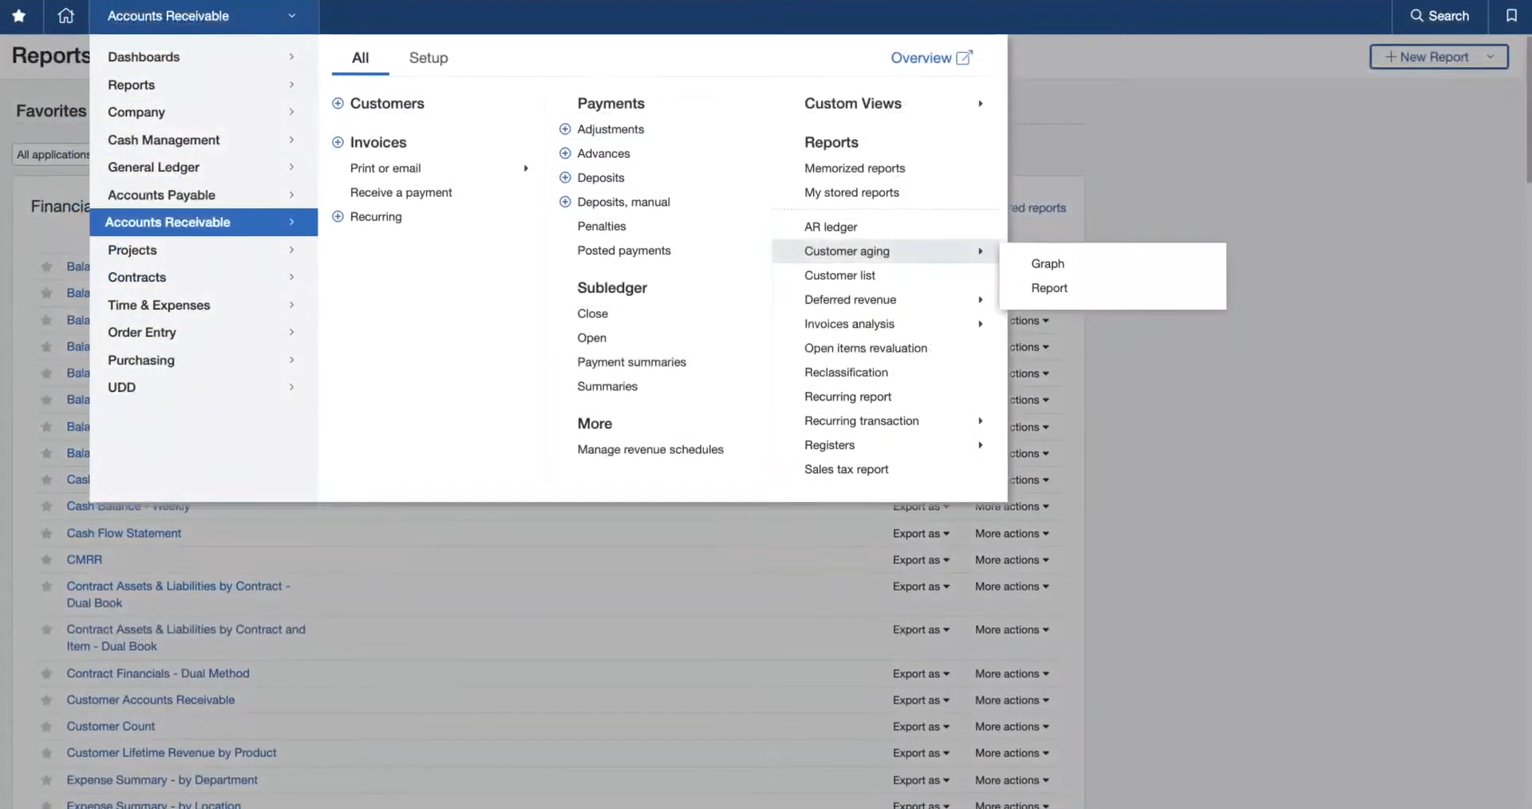This screenshot has height=809, width=1532.
Task: Click the plus icon beside Deposits, manual
Action: 565,202
